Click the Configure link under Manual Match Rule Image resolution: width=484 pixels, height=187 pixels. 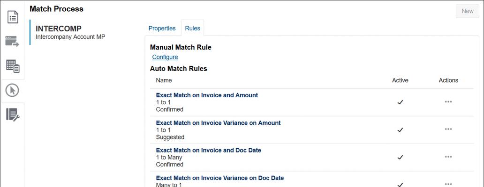(165, 57)
